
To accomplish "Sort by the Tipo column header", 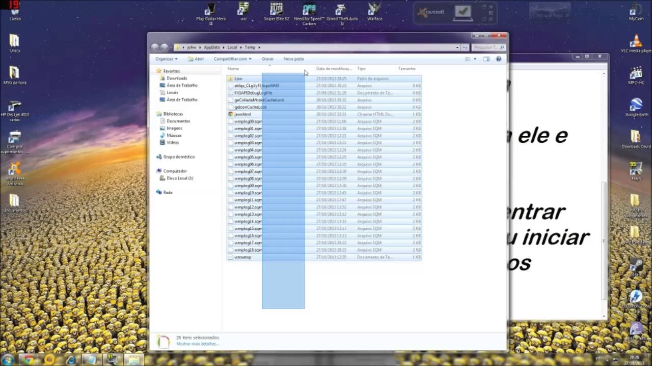I will (361, 69).
